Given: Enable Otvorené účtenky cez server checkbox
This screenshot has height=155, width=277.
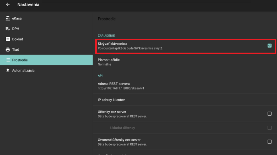Looking at the screenshot, I should (x=269, y=142).
